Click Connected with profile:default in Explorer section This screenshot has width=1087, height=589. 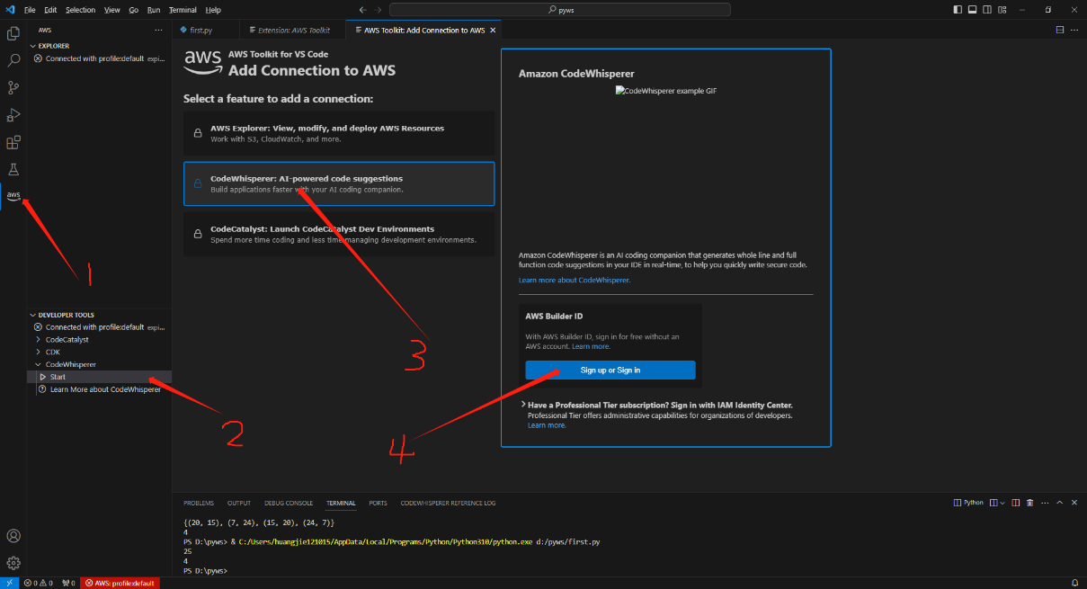101,58
